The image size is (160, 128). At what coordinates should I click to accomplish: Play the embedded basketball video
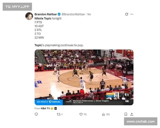(84, 77)
